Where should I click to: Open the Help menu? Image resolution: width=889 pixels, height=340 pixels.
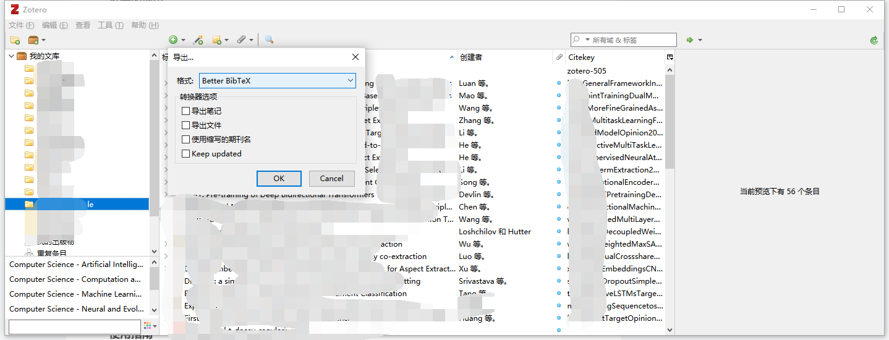point(145,25)
